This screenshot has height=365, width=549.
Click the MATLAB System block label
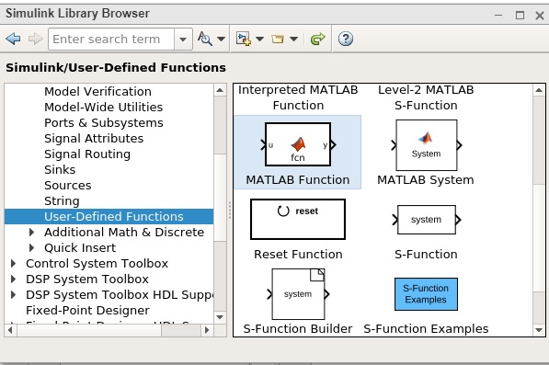point(426,180)
